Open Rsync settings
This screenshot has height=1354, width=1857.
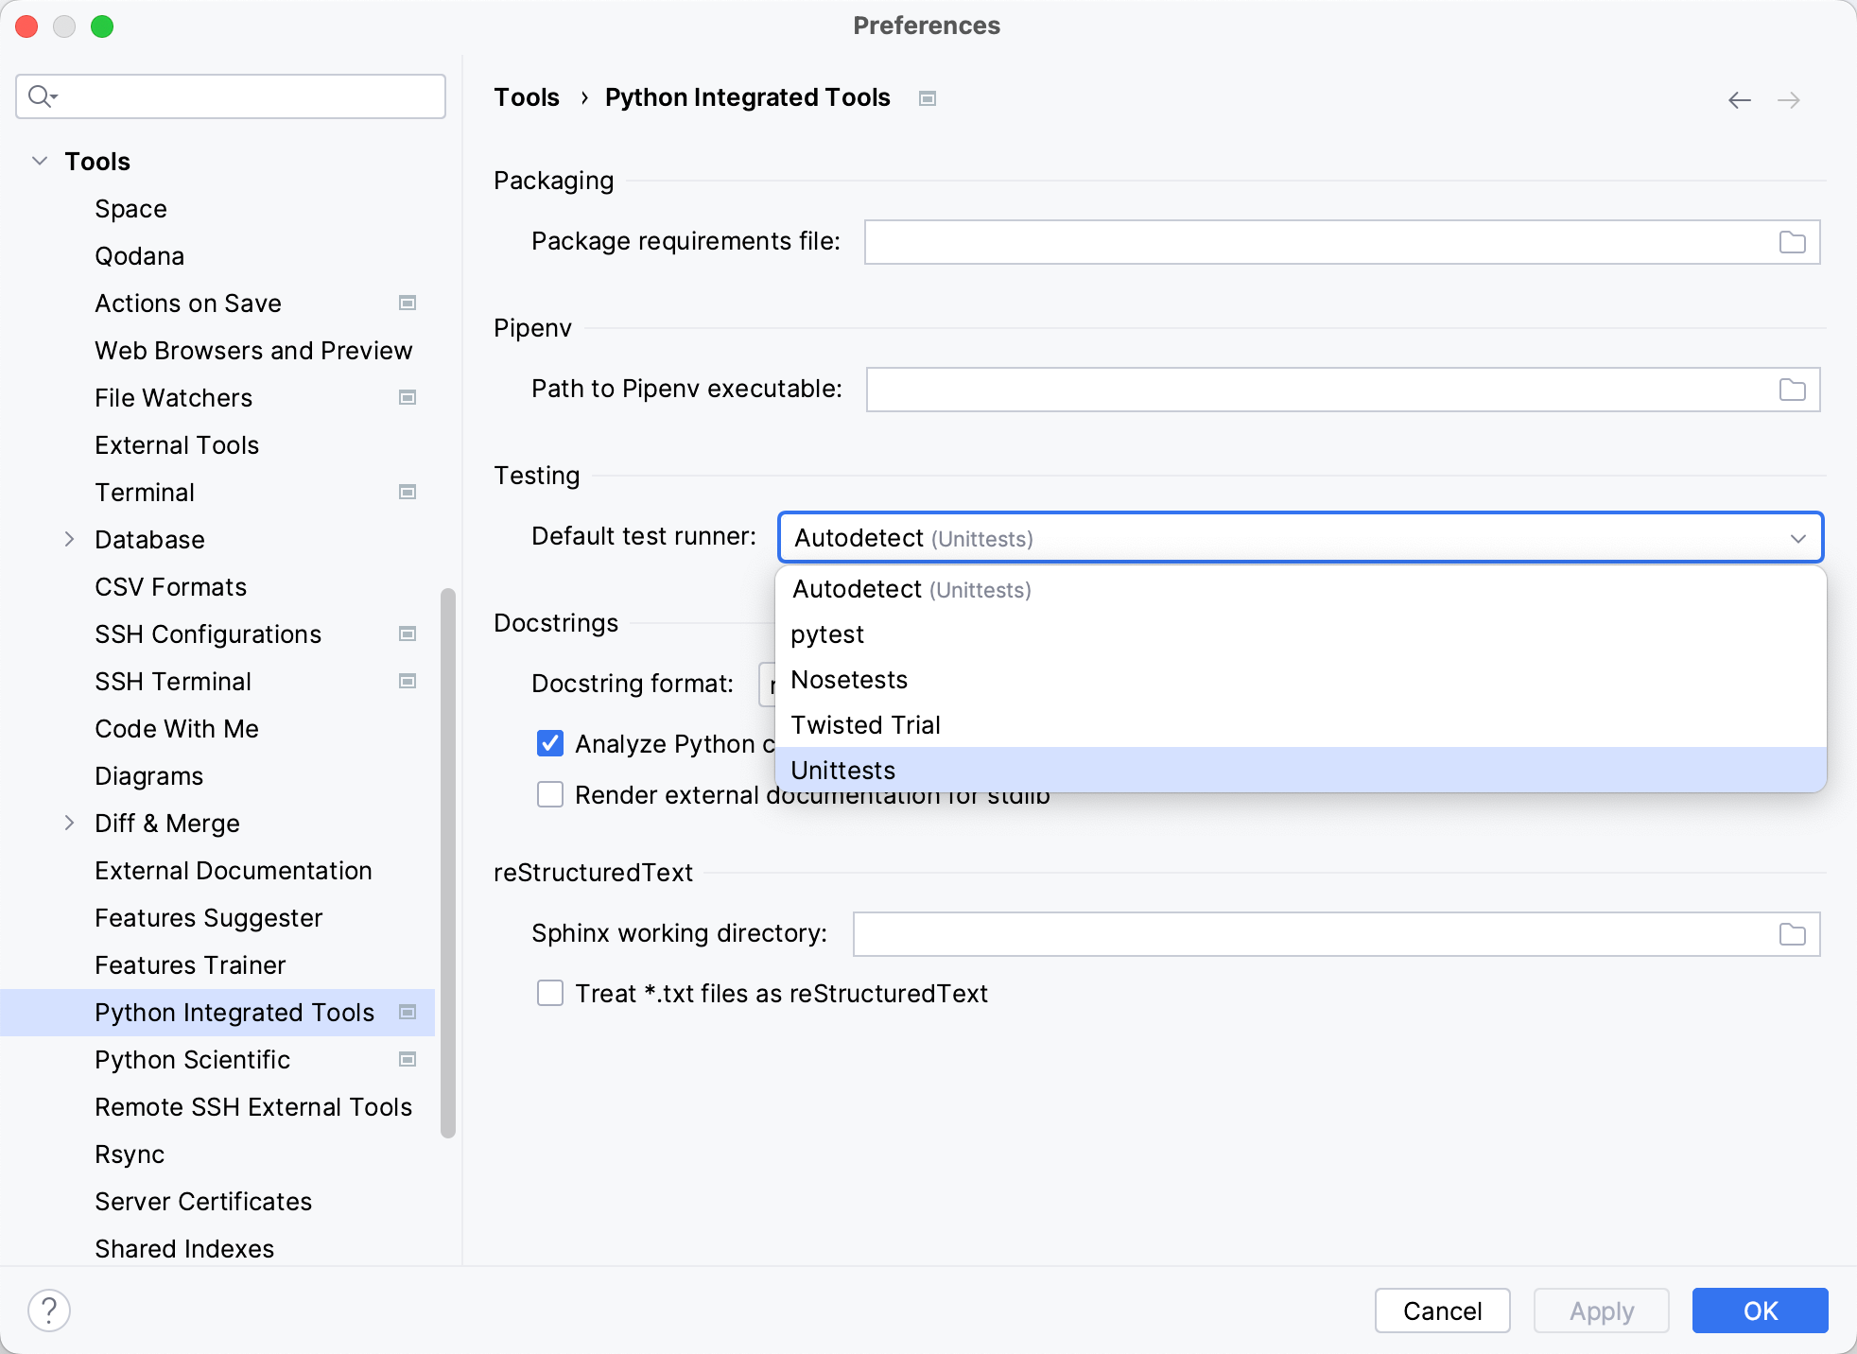130,1154
